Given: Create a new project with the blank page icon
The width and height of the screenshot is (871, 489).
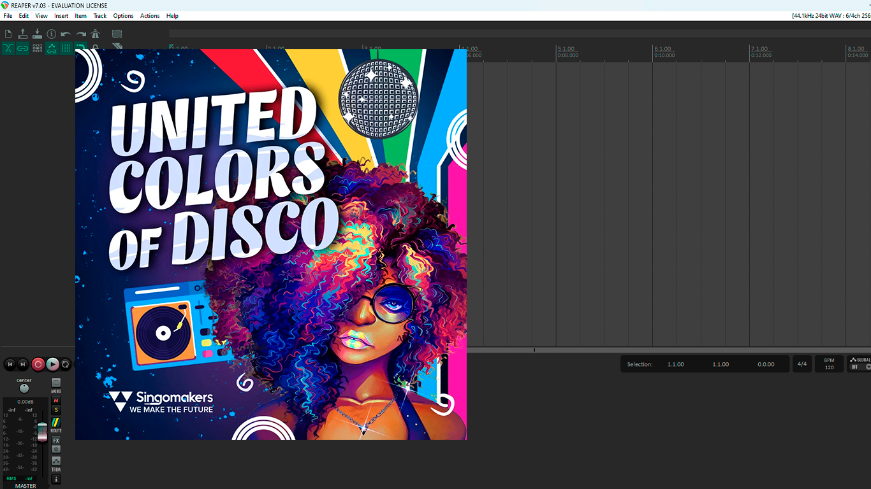Looking at the screenshot, I should (8, 34).
